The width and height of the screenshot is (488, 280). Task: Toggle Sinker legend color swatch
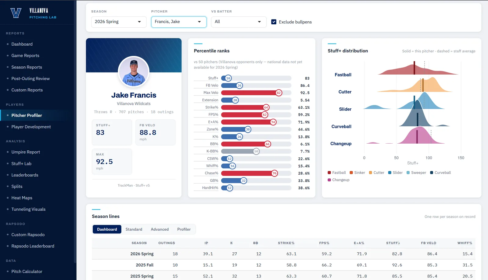coord(351,173)
